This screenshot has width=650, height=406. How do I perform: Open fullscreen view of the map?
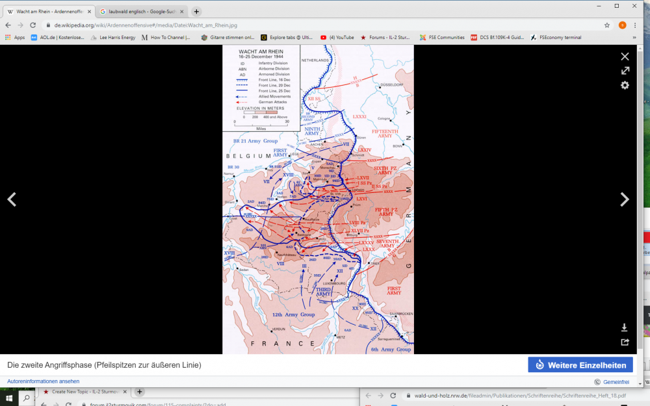[x=625, y=71]
